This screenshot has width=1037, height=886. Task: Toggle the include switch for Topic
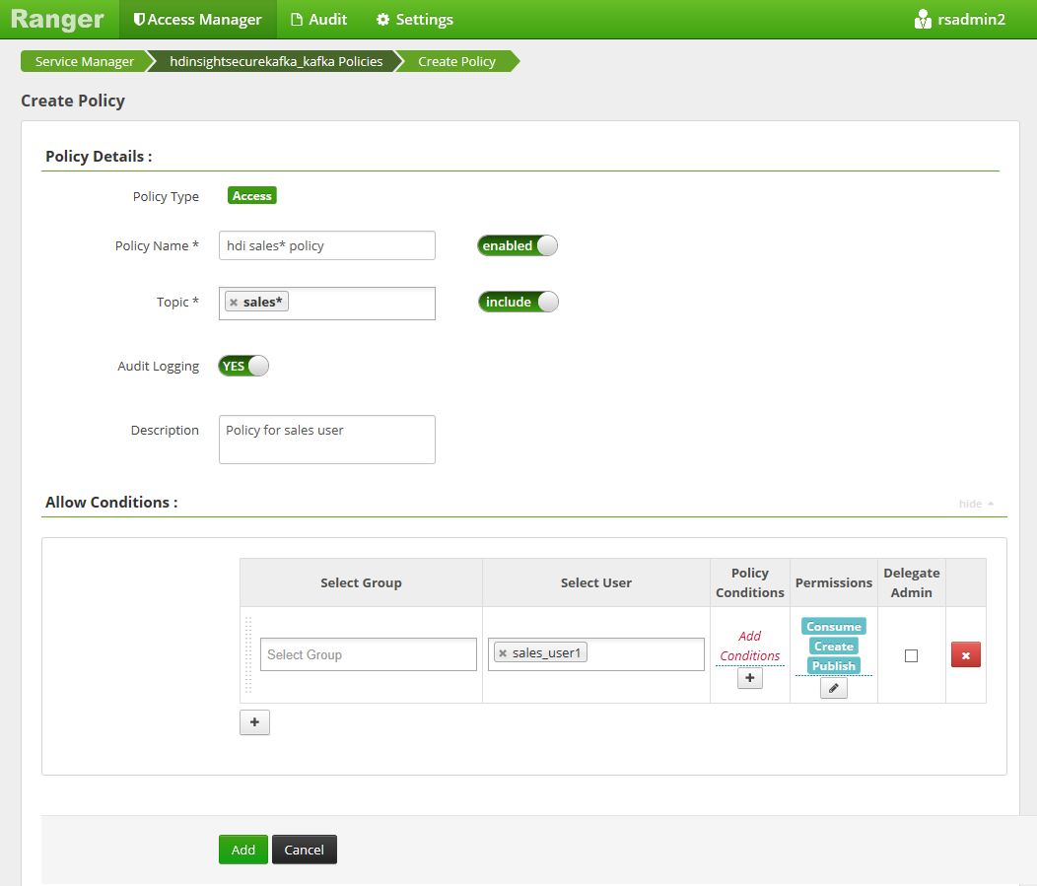[x=518, y=302]
